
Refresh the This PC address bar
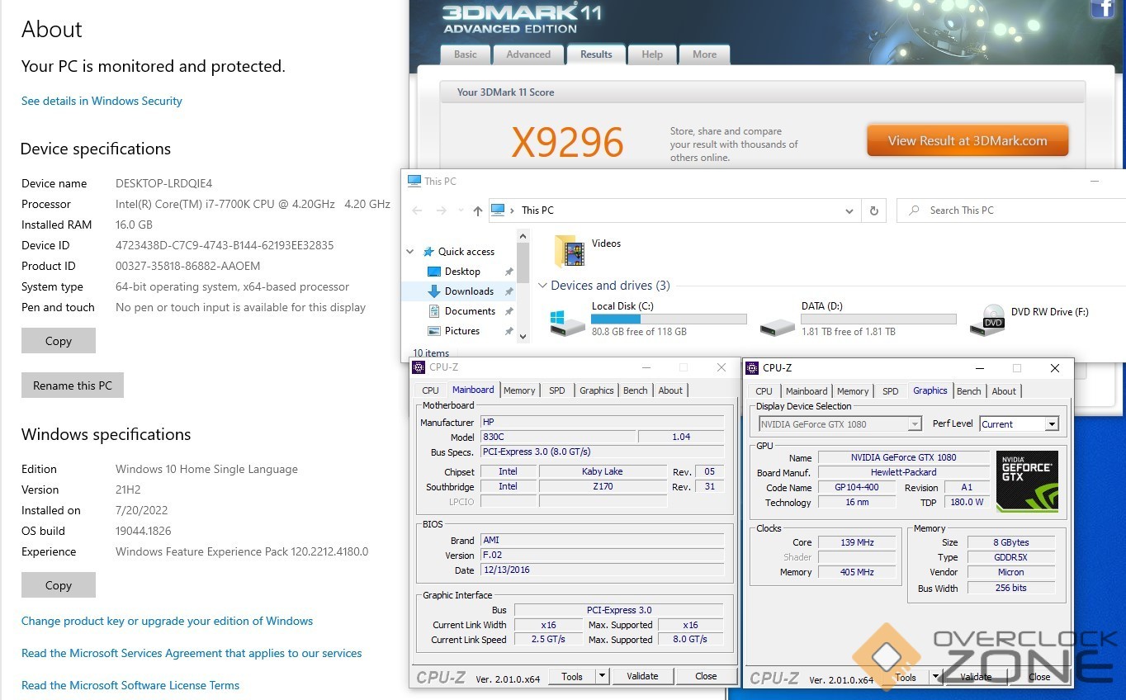pos(873,210)
